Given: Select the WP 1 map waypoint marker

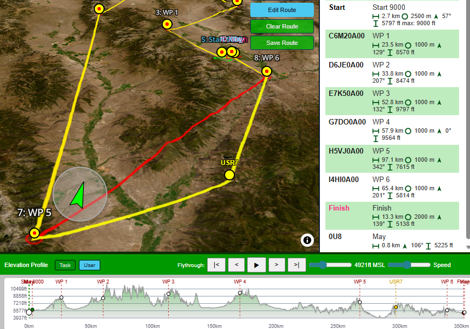Looking at the screenshot, I should (167, 24).
